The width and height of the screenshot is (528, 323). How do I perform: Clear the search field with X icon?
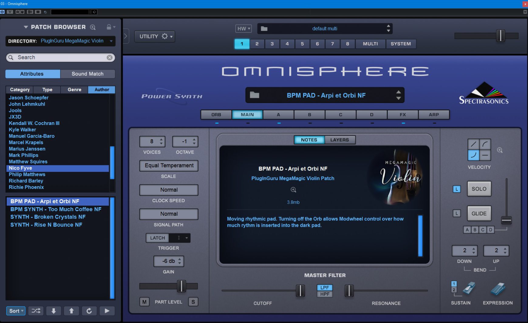click(x=110, y=58)
